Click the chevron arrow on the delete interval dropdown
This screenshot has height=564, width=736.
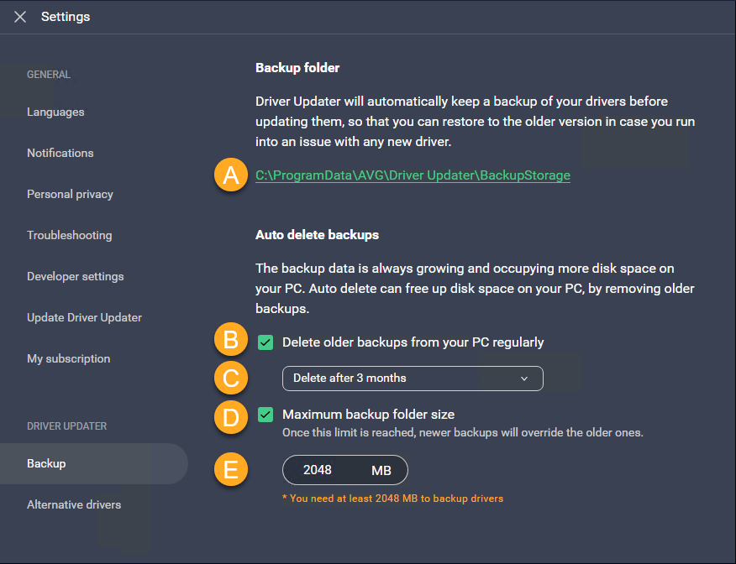(524, 379)
